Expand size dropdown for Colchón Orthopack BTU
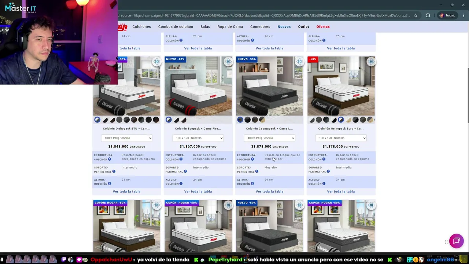469x264 pixels. (126, 138)
